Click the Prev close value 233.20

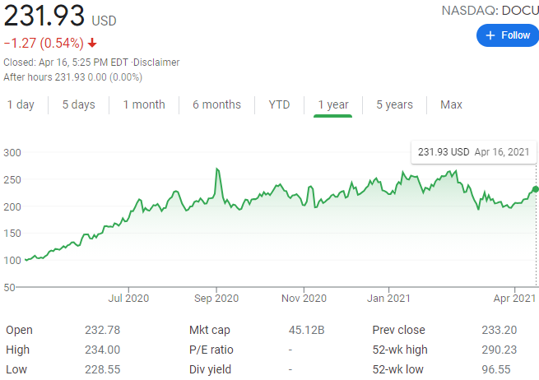tap(500, 330)
